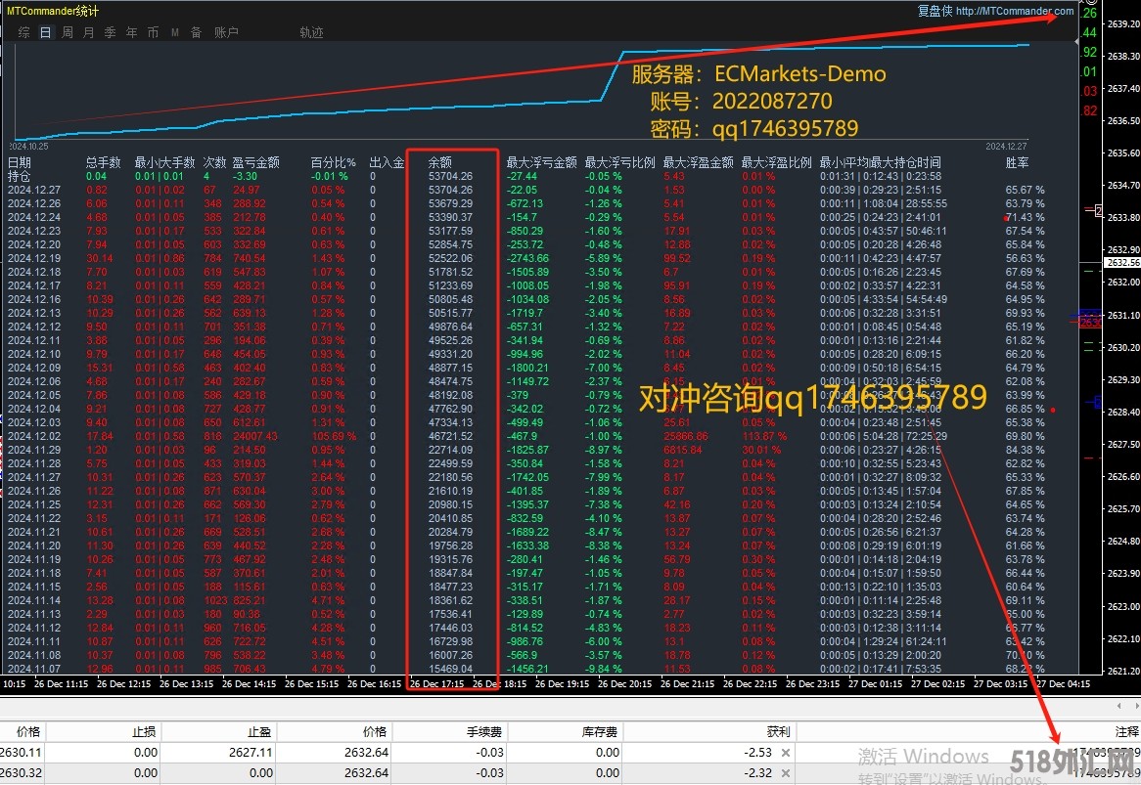Switch to the 季 quarterly tab

(x=111, y=32)
